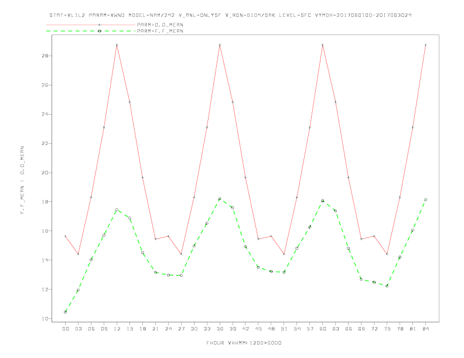This screenshot has height=358, width=464.
Task: Click the chart title line starting STAT=VL1L2
Action: (x=230, y=15)
